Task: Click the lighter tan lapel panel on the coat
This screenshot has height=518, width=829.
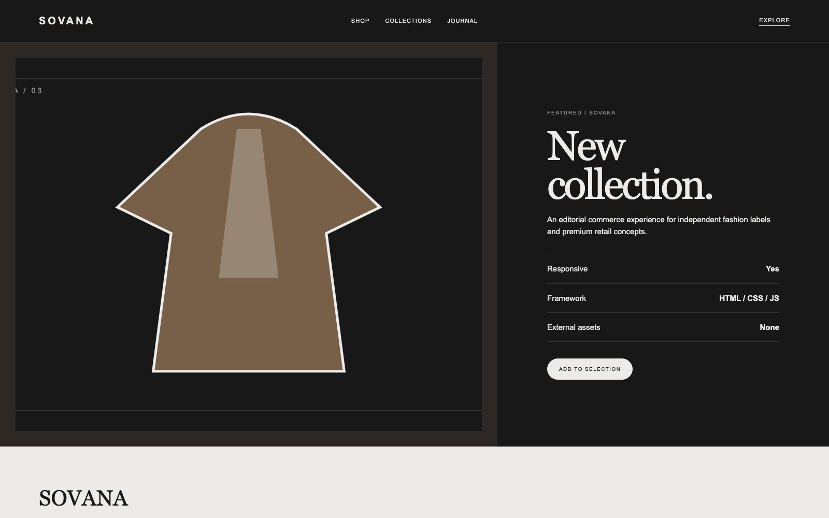Action: tap(249, 204)
